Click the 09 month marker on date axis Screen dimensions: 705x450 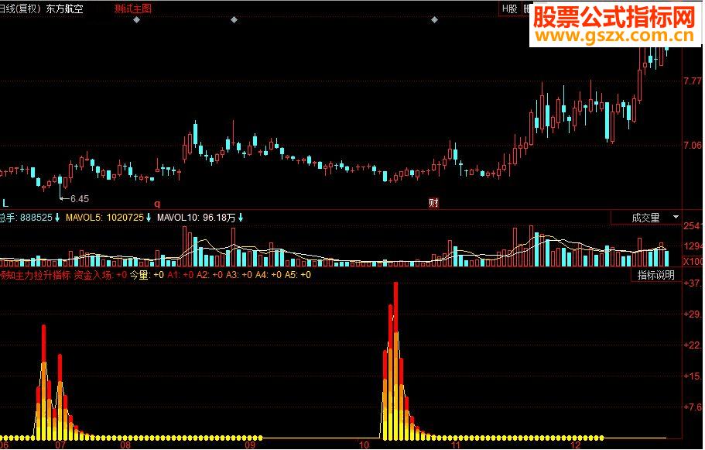(250, 445)
